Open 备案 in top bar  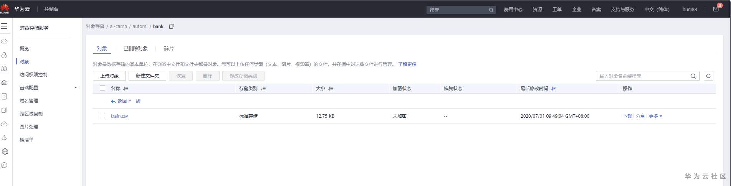point(596,10)
